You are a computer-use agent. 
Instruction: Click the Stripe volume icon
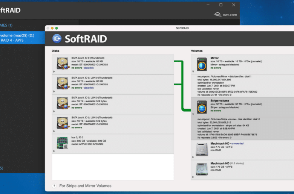tap(202, 107)
